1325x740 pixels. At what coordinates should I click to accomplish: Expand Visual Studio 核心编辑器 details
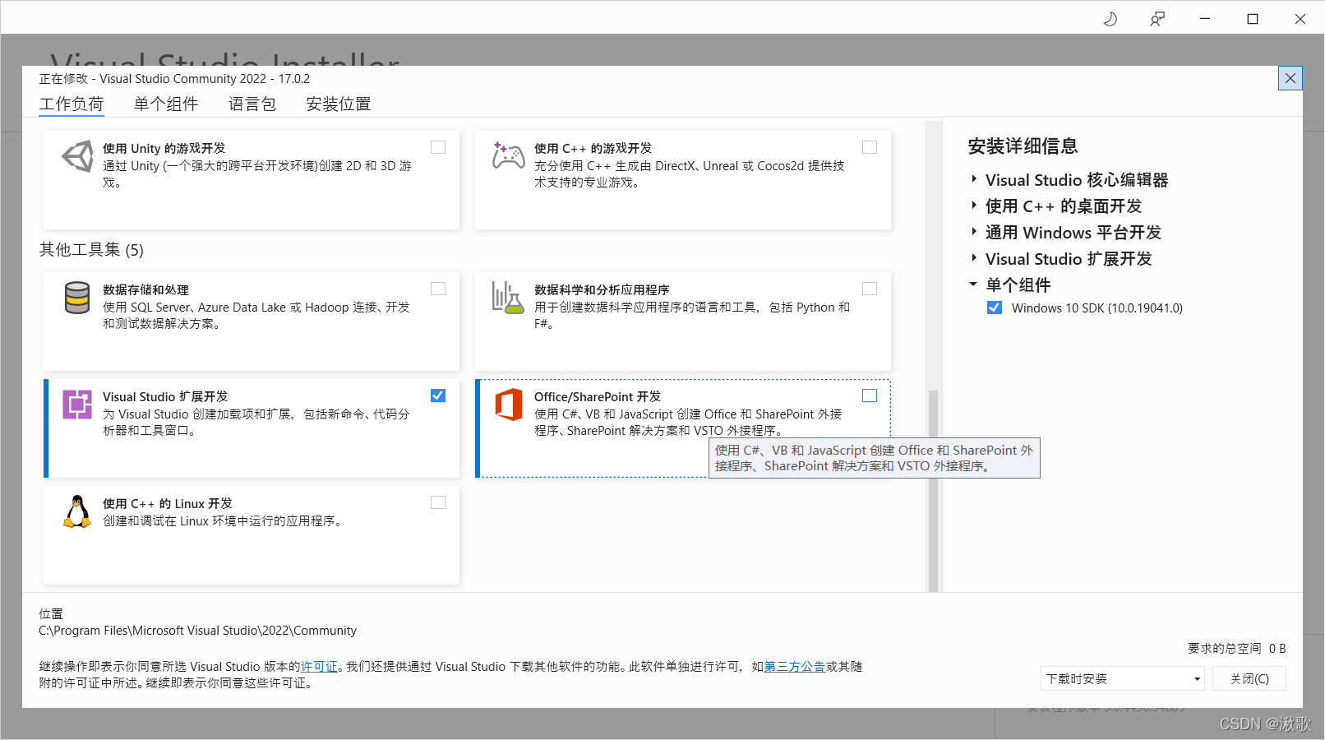coord(974,179)
